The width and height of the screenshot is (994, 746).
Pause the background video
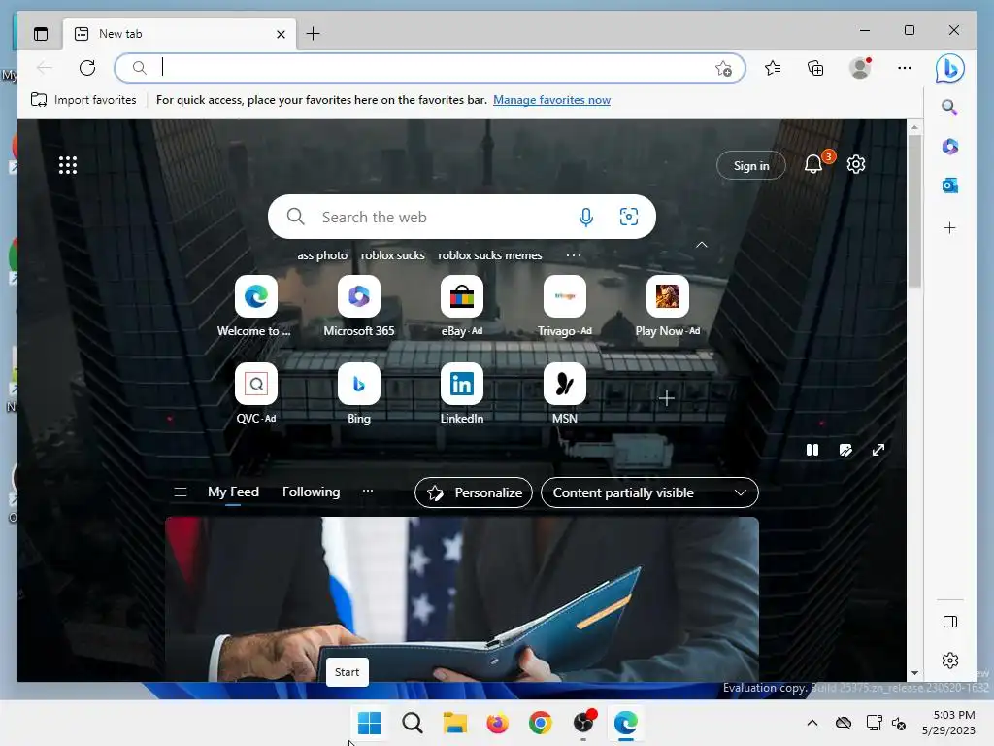812,450
